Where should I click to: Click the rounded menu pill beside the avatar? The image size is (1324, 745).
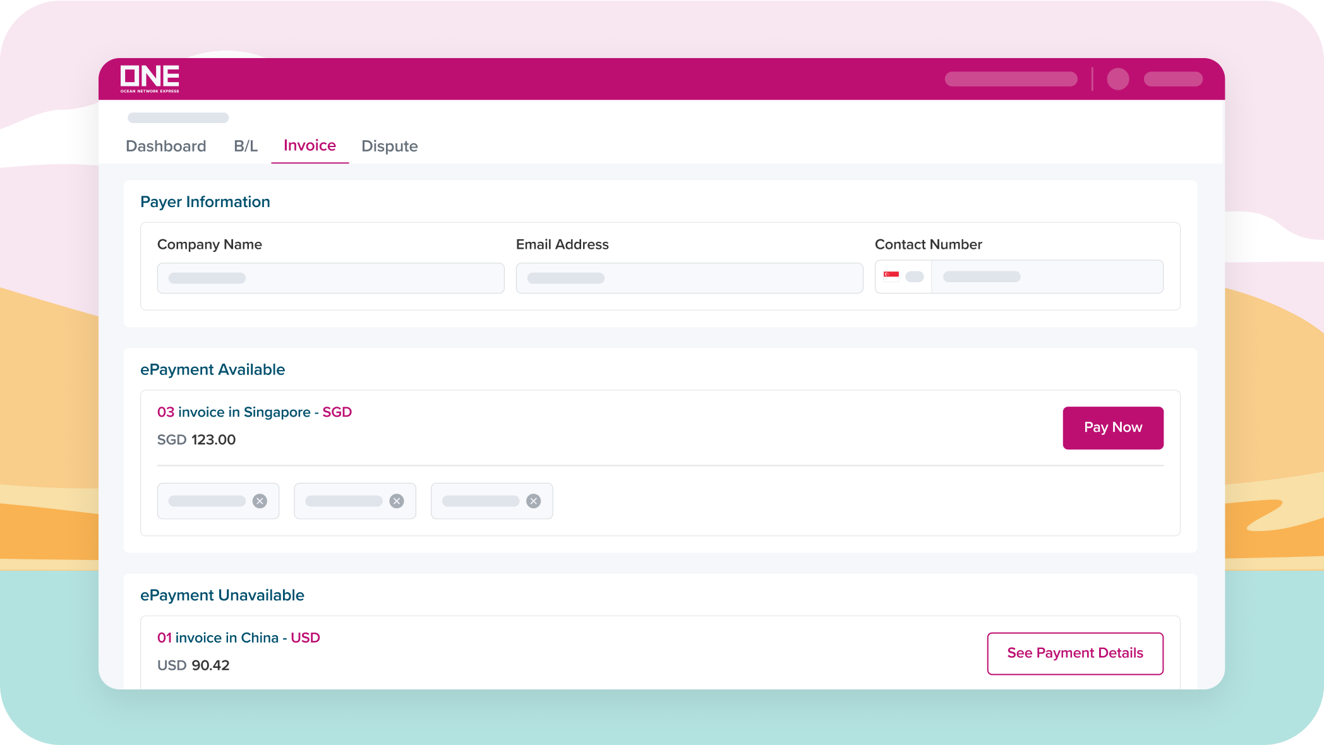[1173, 78]
